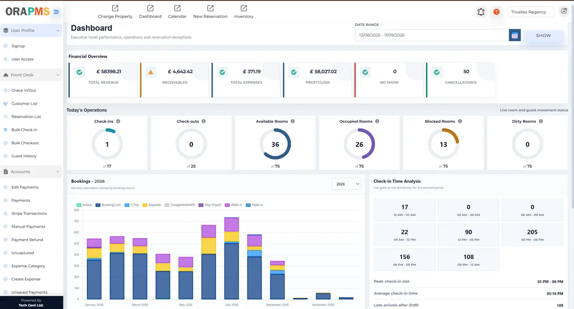574x309 pixels.
Task: Open the user account icon in top right
Action: click(x=564, y=12)
